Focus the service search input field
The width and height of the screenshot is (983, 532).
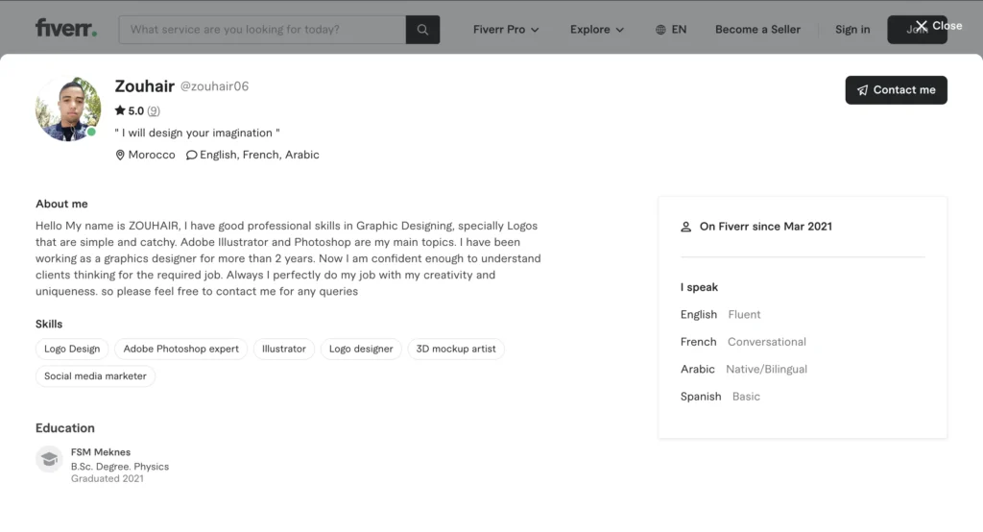coord(262,30)
